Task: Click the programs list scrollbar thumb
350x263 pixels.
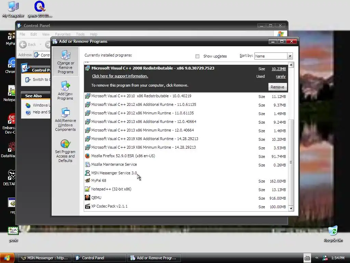Action: coord(291,162)
